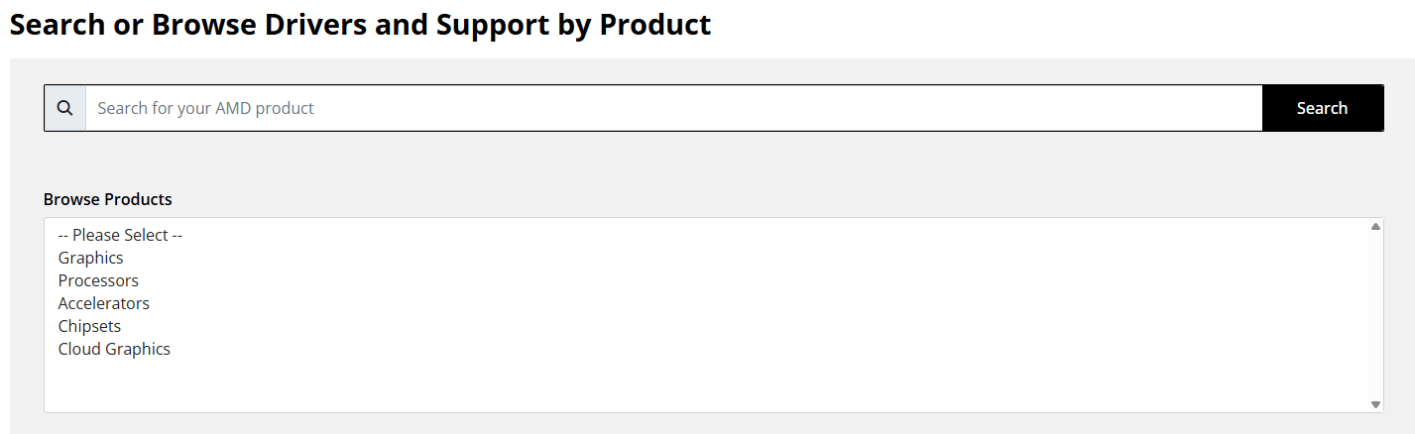Click the list scrollbar up arrow
Viewport: 1415px width, 434px height.
click(1375, 227)
